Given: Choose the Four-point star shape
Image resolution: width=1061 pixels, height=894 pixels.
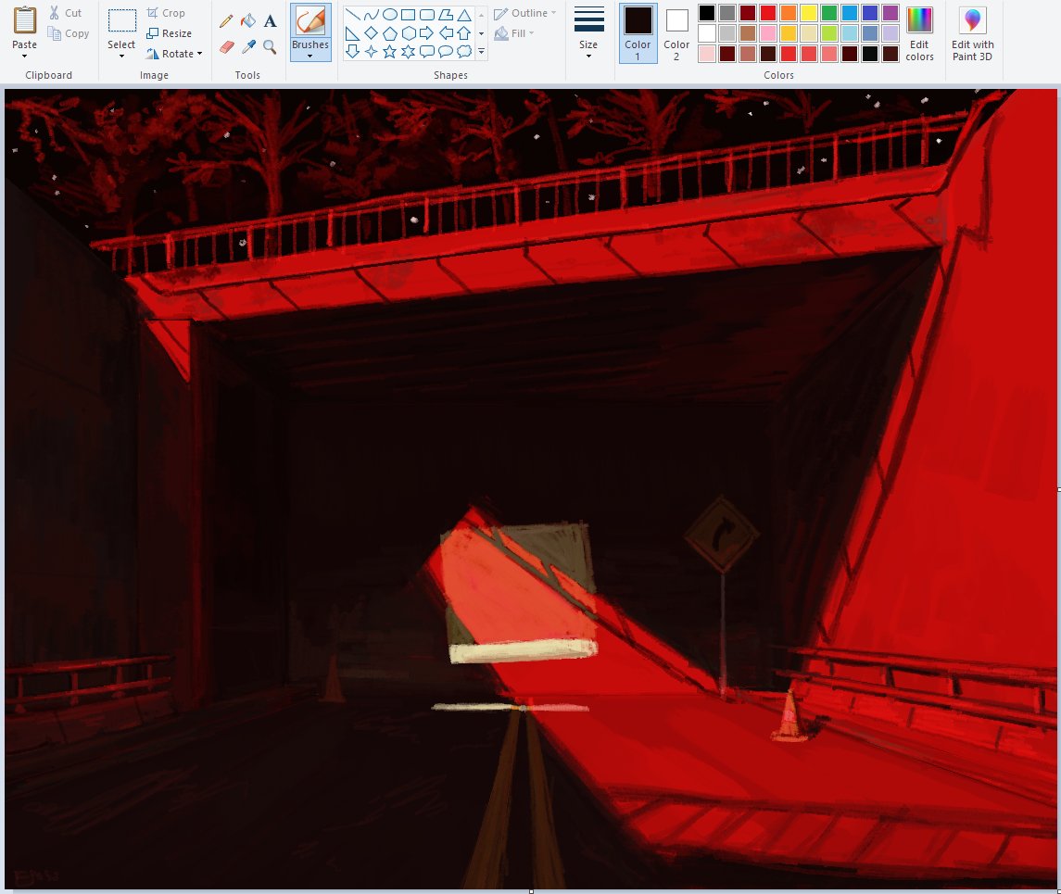Looking at the screenshot, I should [372, 51].
